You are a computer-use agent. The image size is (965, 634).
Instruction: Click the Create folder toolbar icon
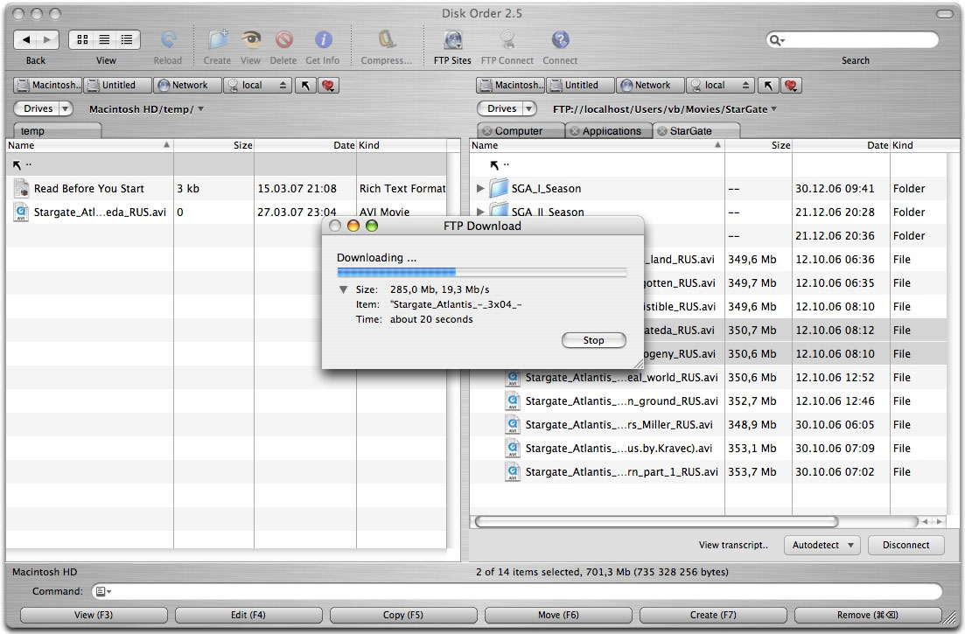point(217,40)
